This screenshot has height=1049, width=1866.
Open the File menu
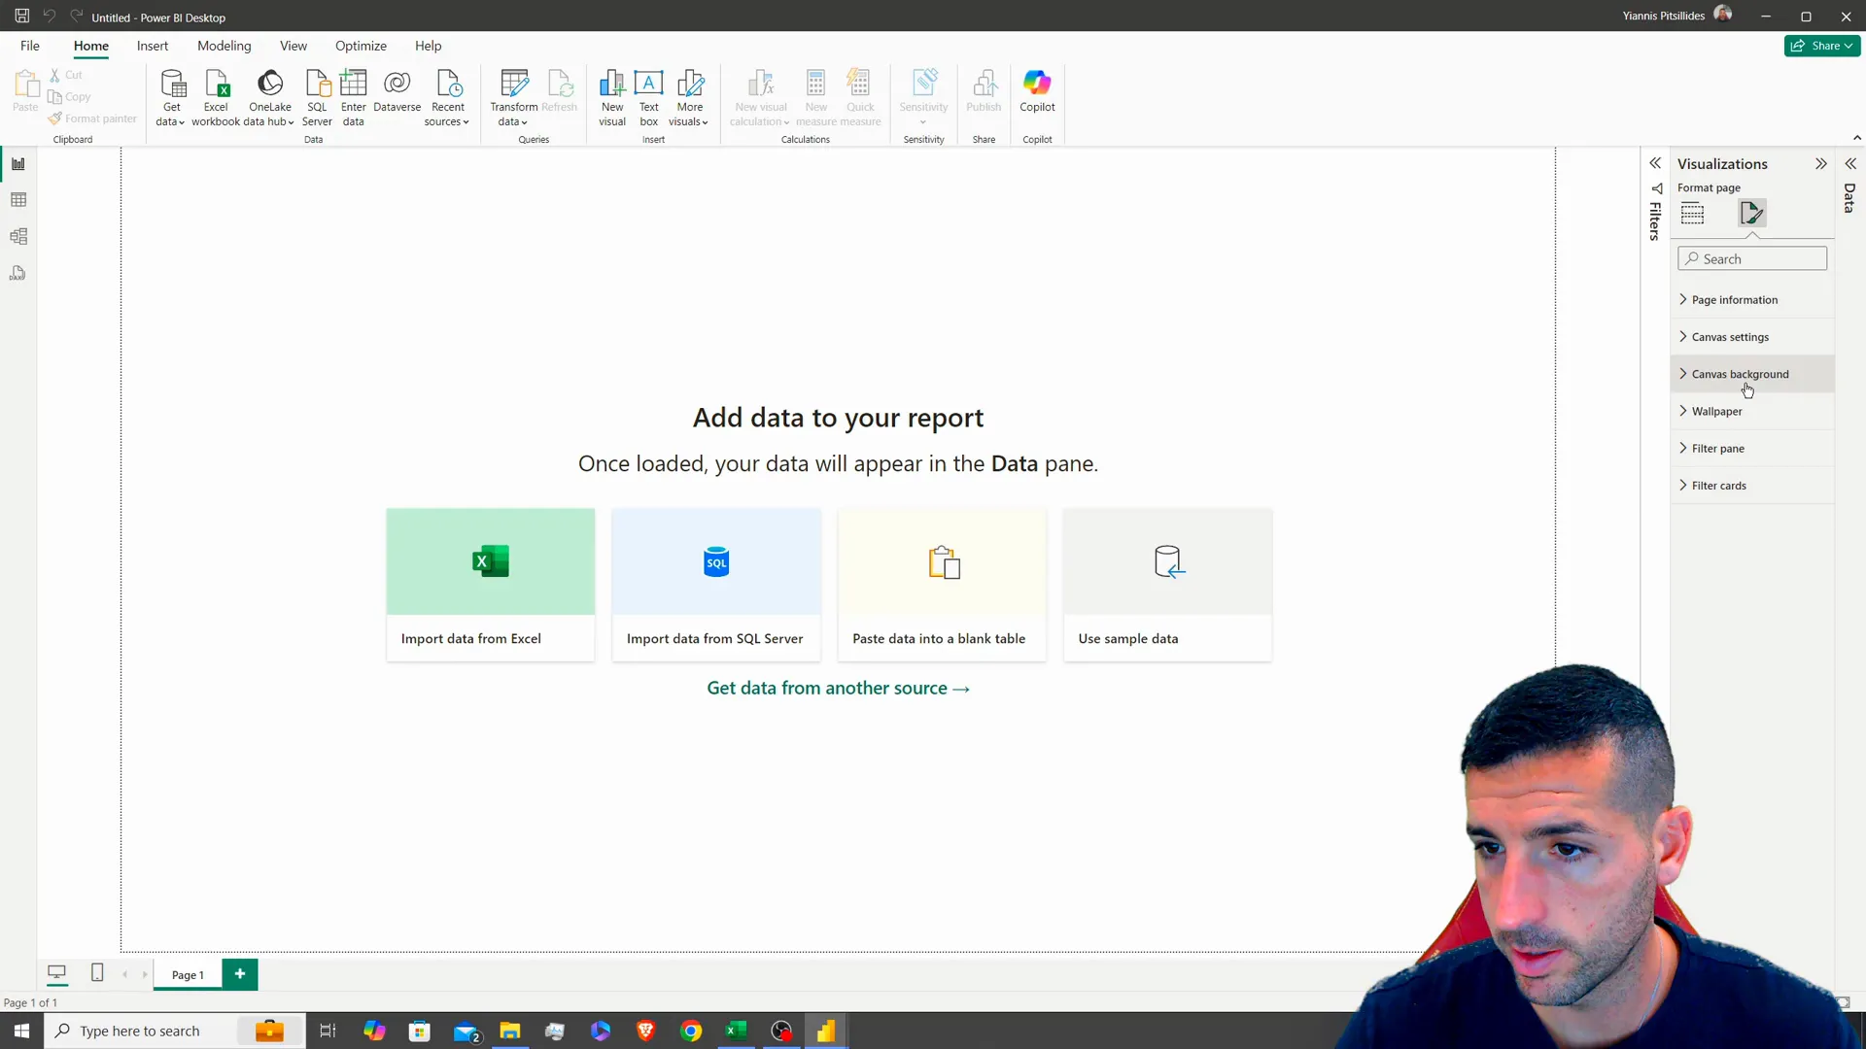click(30, 46)
